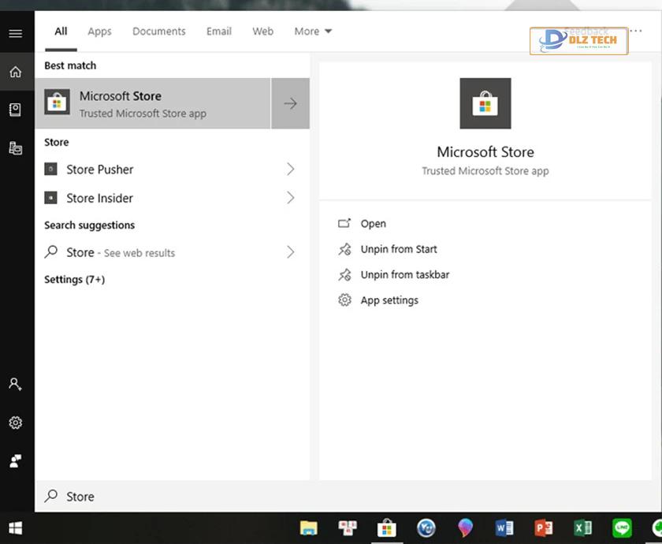This screenshot has width=662, height=544.
Task: Open the blue globe browser icon on the taskbar
Action: click(x=426, y=528)
